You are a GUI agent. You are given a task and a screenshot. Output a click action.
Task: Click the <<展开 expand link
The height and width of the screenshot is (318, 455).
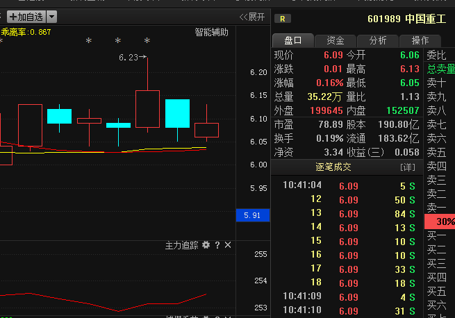coord(252,17)
